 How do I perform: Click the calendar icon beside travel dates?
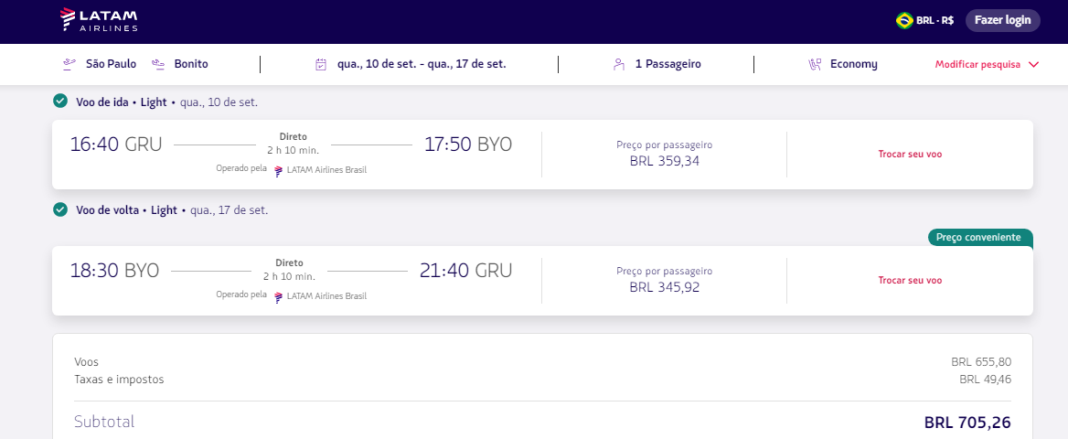click(x=321, y=64)
